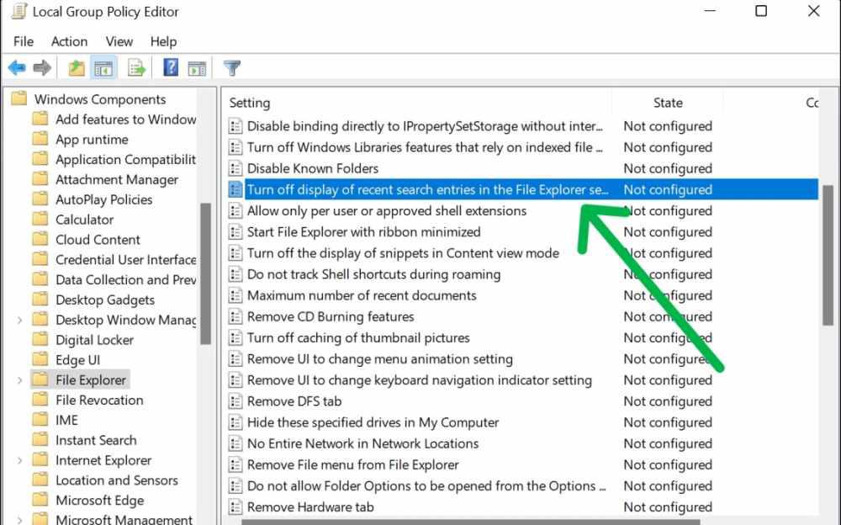
Task: Select the Instant Search tree item
Action: (x=96, y=440)
